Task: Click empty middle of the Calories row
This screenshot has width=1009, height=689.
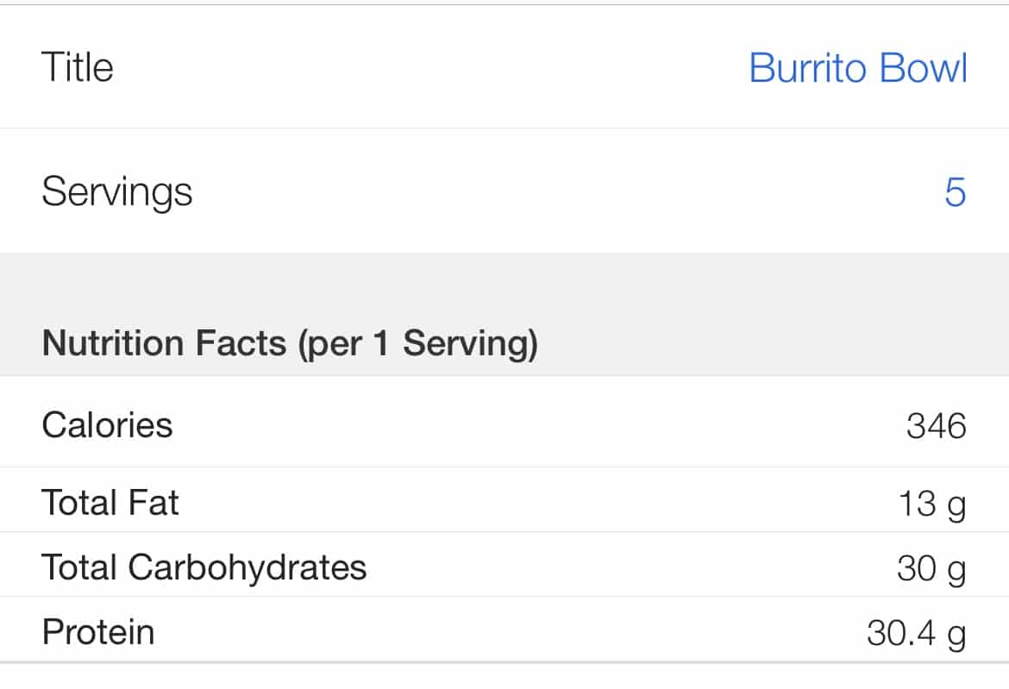Action: pos(517,425)
